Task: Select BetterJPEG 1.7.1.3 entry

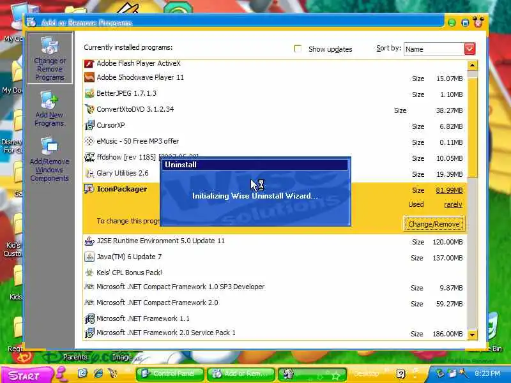Action: pyautogui.click(x=275, y=93)
